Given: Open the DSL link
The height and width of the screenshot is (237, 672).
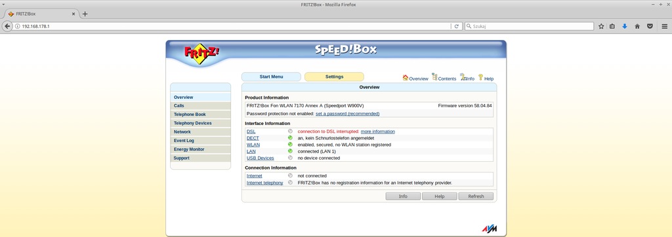Looking at the screenshot, I should pyautogui.click(x=251, y=132).
